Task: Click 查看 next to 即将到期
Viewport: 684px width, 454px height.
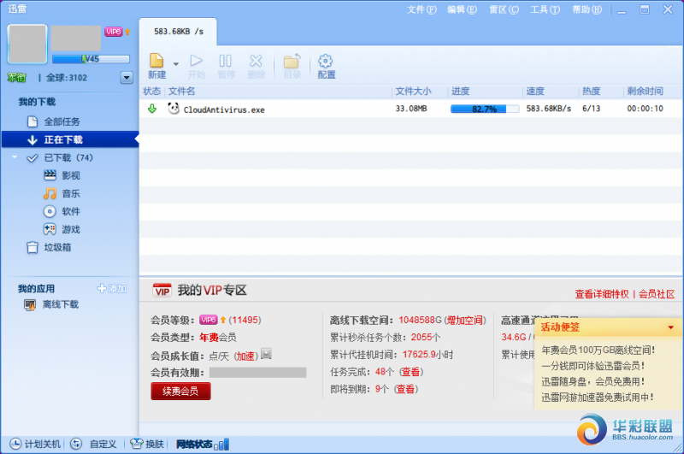Action: [x=405, y=389]
